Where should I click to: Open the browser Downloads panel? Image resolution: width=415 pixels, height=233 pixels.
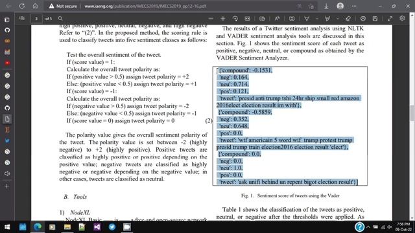click(x=326, y=6)
